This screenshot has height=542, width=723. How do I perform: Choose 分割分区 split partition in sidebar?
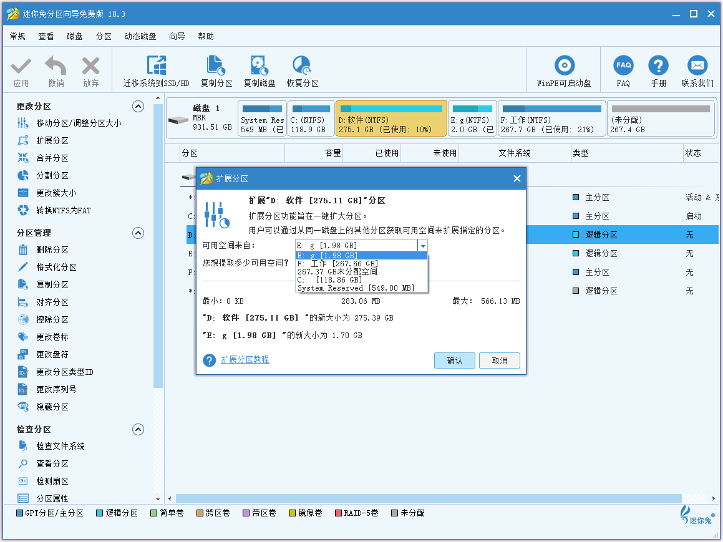(x=43, y=176)
